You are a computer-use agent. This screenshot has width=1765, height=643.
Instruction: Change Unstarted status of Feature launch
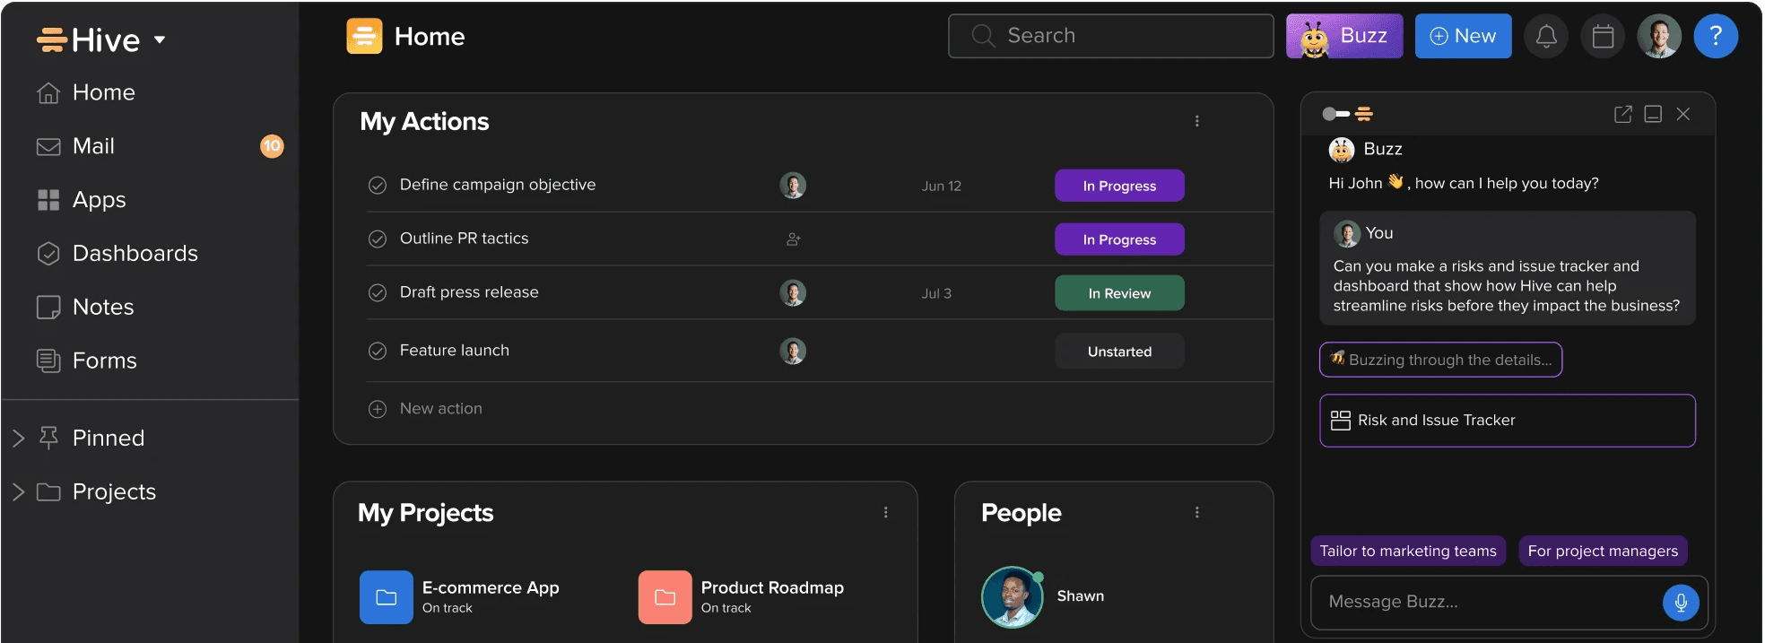(1119, 352)
